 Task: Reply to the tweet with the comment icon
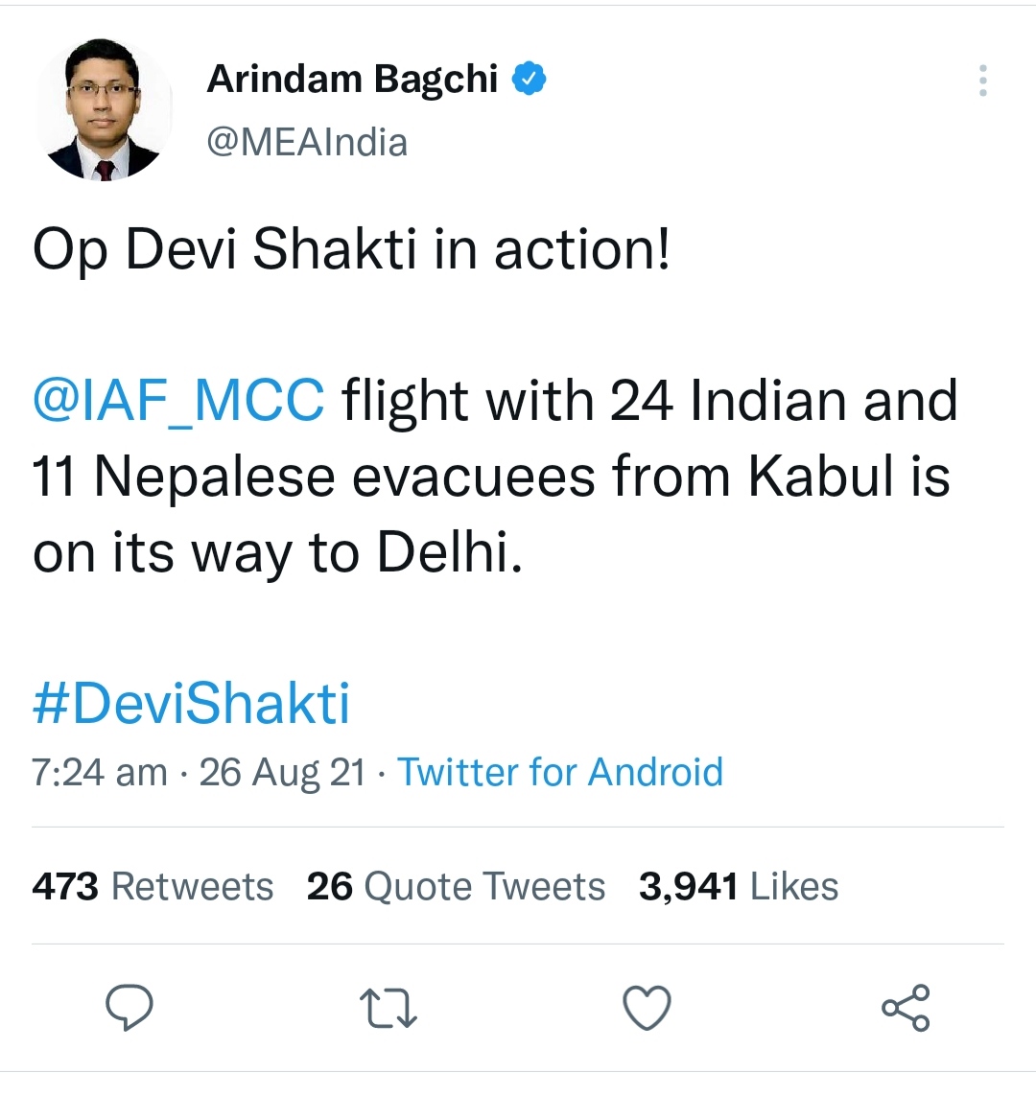[129, 1007]
